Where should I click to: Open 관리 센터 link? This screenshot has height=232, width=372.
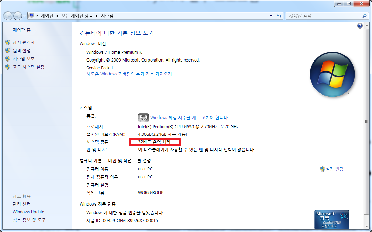[x=22, y=204]
